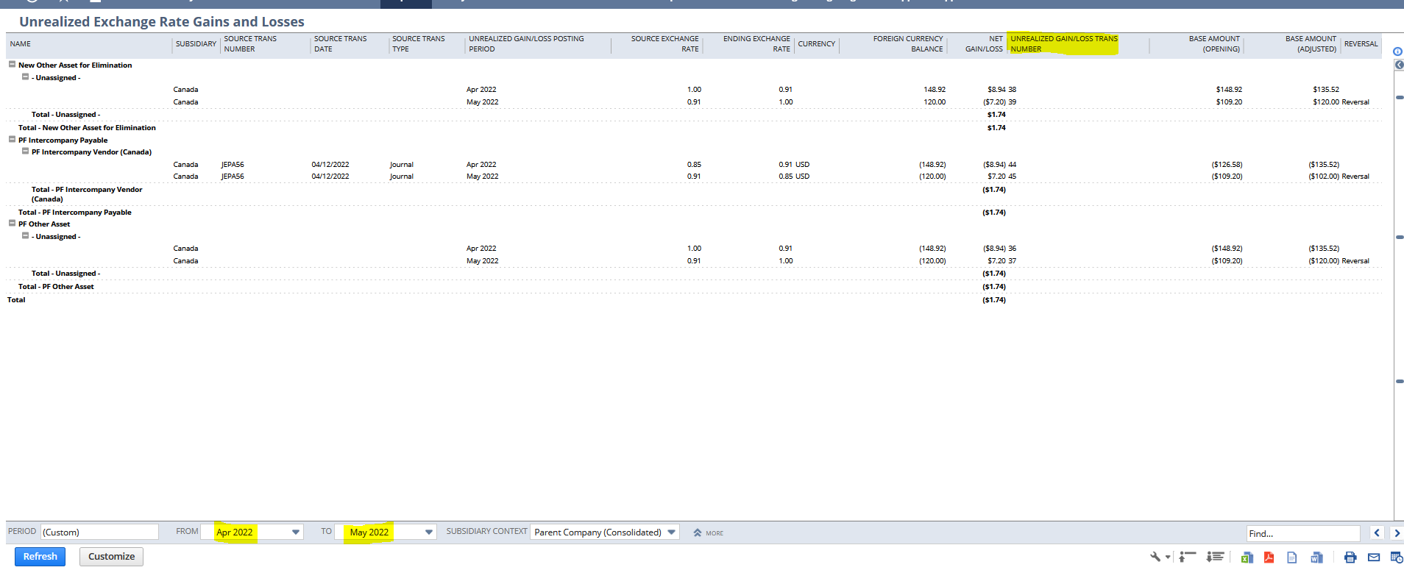Expand all report rows icon
Image resolution: width=1404 pixels, height=570 pixels.
pos(1215,557)
